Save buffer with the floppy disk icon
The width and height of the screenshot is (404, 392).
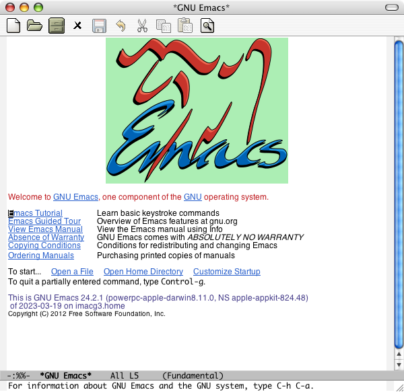[99, 26]
